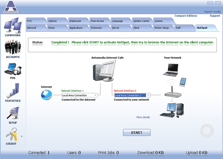Click the Upload 0 KB status entry
The width and height of the screenshot is (223, 159).
click(197, 153)
